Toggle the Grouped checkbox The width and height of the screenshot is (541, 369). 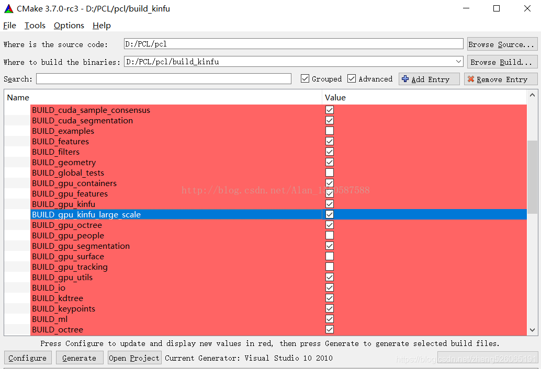click(305, 78)
